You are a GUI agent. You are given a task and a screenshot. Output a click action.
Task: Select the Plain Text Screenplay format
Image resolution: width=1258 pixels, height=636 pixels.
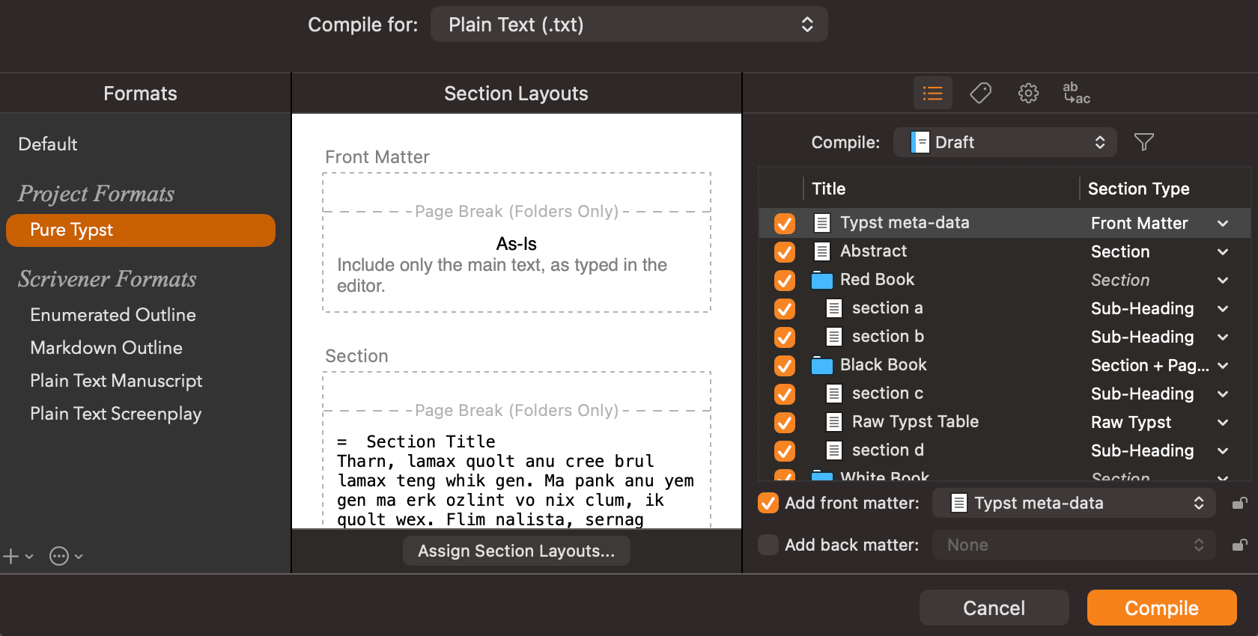pyautogui.click(x=116, y=414)
